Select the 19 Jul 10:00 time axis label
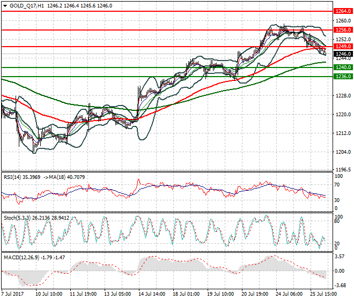Screen dimensions: 354x300 click(x=220, y=294)
